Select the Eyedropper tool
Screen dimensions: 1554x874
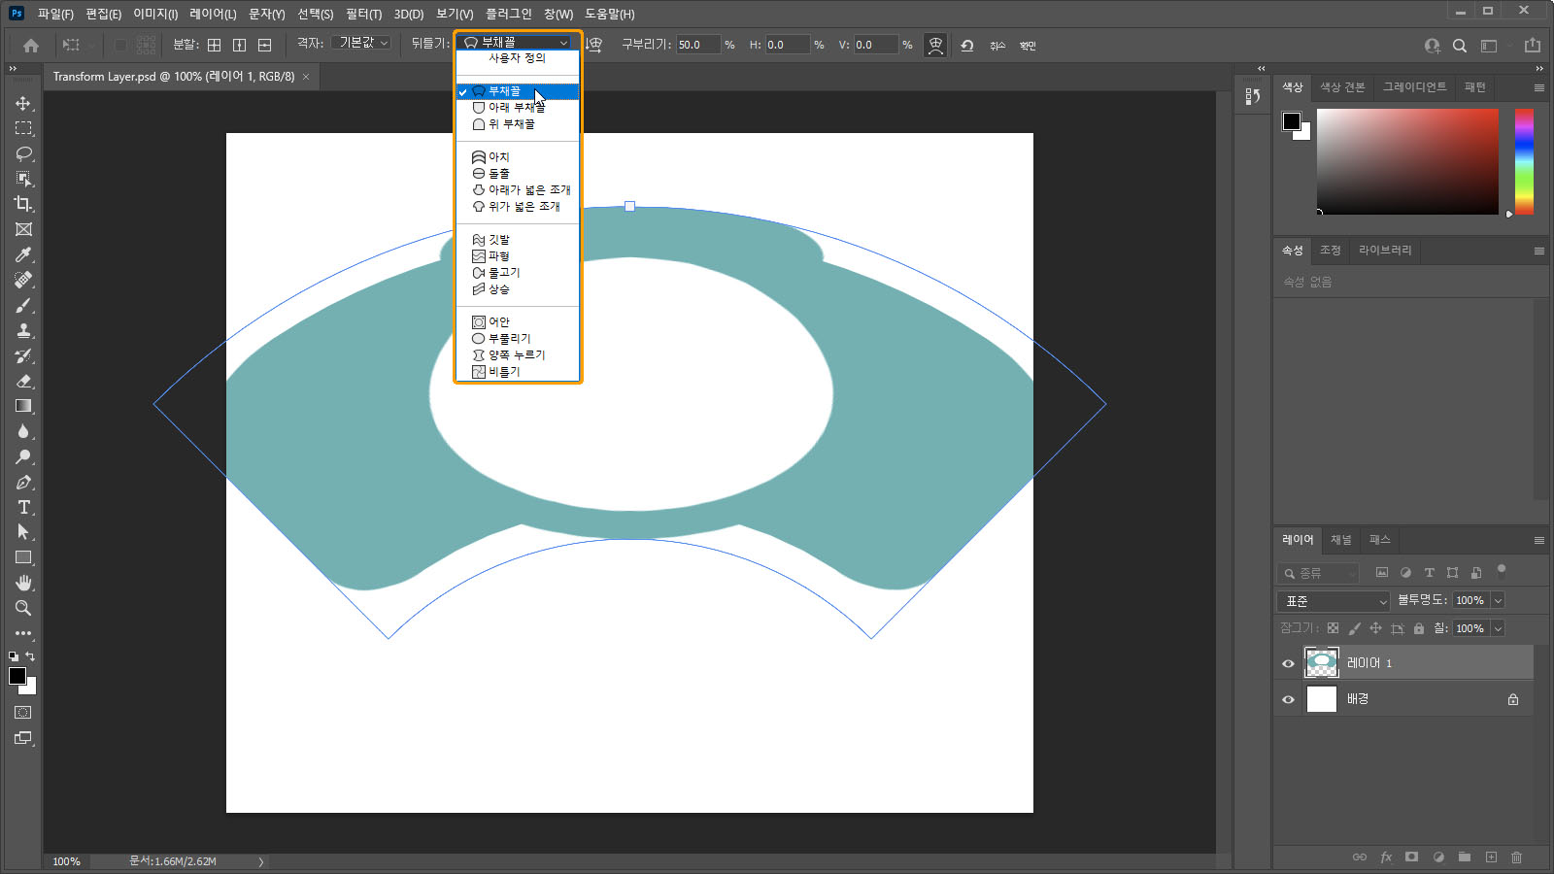pos(23,254)
